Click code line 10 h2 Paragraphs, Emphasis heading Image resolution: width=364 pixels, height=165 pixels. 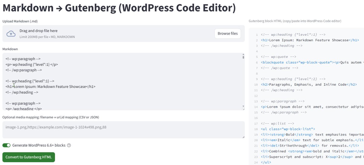309,85
